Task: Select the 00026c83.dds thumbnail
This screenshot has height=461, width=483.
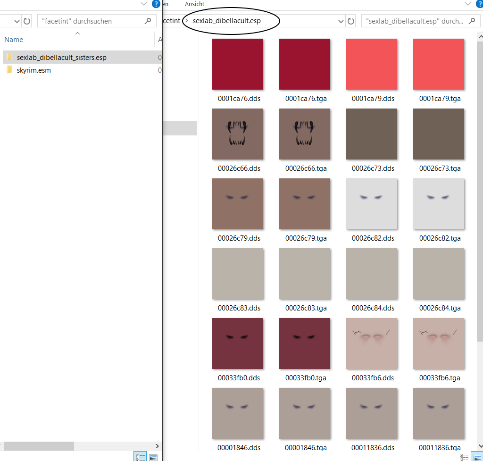Action: click(238, 274)
